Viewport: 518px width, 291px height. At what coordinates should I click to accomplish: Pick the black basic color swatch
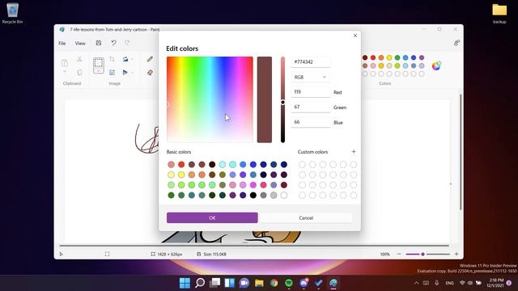pyautogui.click(x=253, y=196)
